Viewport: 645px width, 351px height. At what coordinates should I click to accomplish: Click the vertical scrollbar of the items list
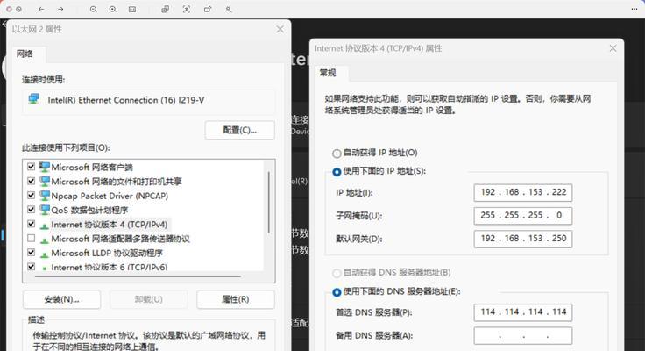pos(269,202)
